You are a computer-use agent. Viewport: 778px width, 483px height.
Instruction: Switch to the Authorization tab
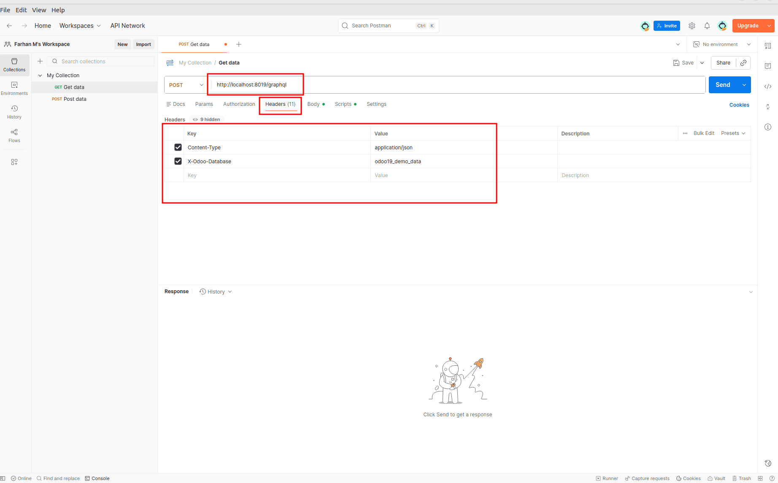(239, 104)
